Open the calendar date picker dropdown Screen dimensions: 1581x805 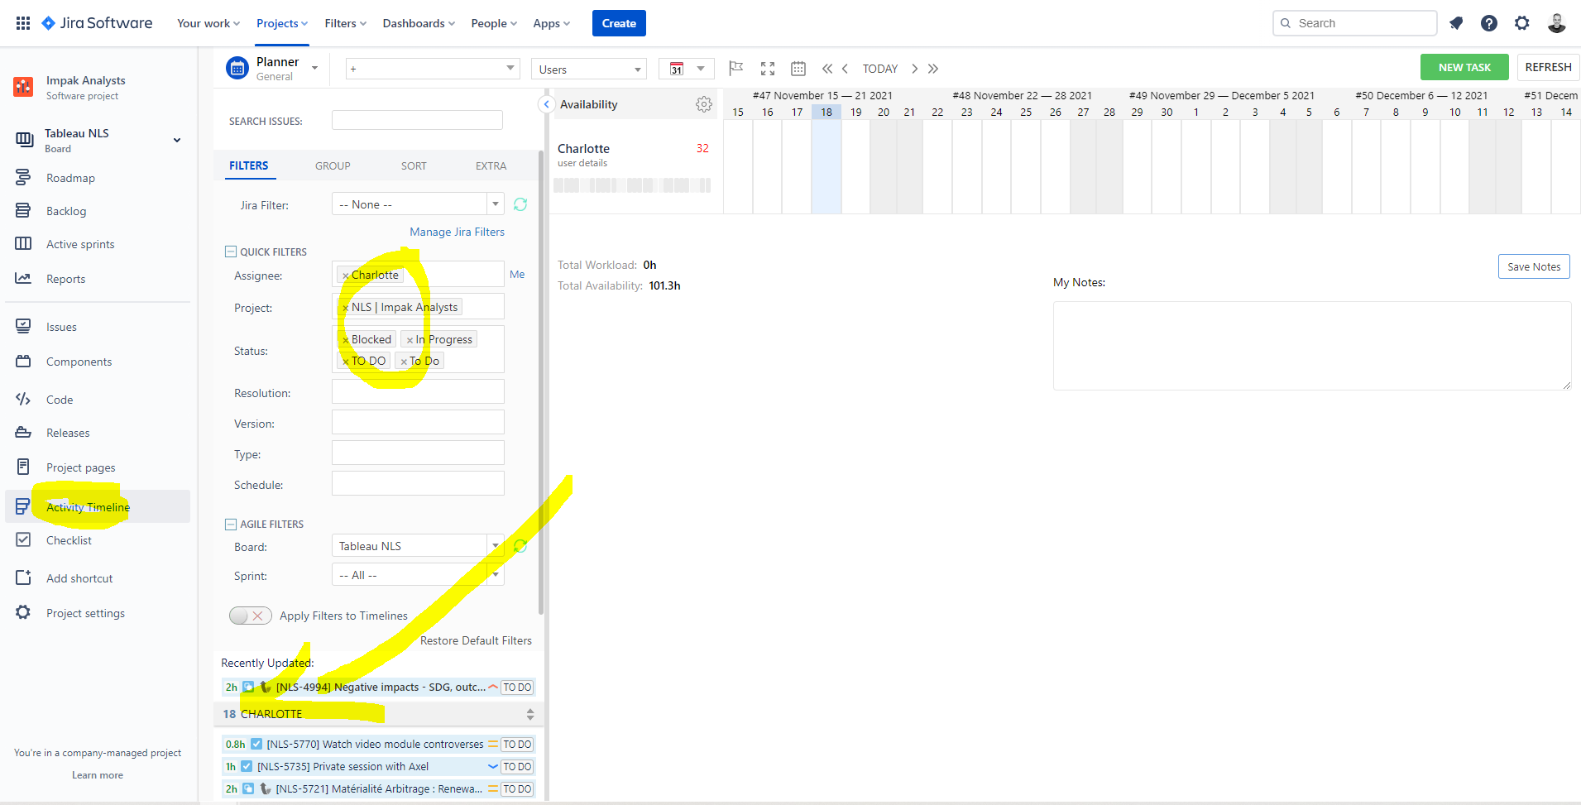pyautogui.click(x=687, y=69)
